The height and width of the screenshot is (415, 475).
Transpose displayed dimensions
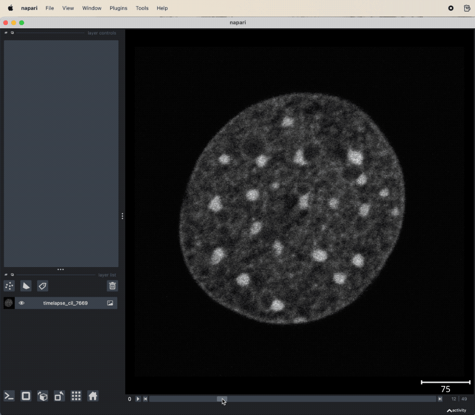point(59,396)
